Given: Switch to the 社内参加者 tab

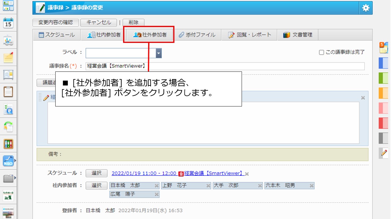Looking at the screenshot, I should [x=104, y=35].
